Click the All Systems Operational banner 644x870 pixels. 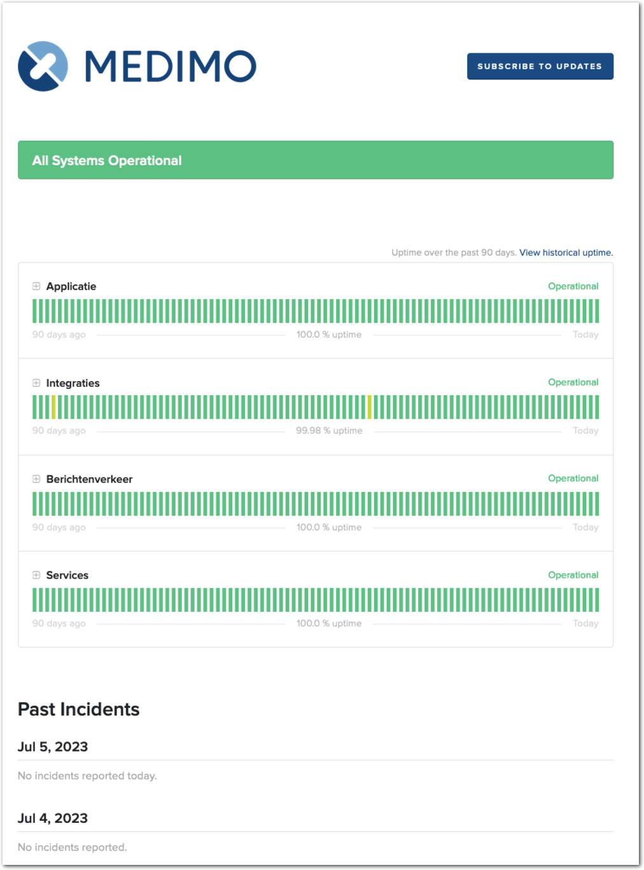click(x=316, y=160)
